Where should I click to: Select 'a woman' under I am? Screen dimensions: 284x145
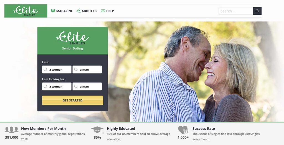pyautogui.click(x=57, y=69)
